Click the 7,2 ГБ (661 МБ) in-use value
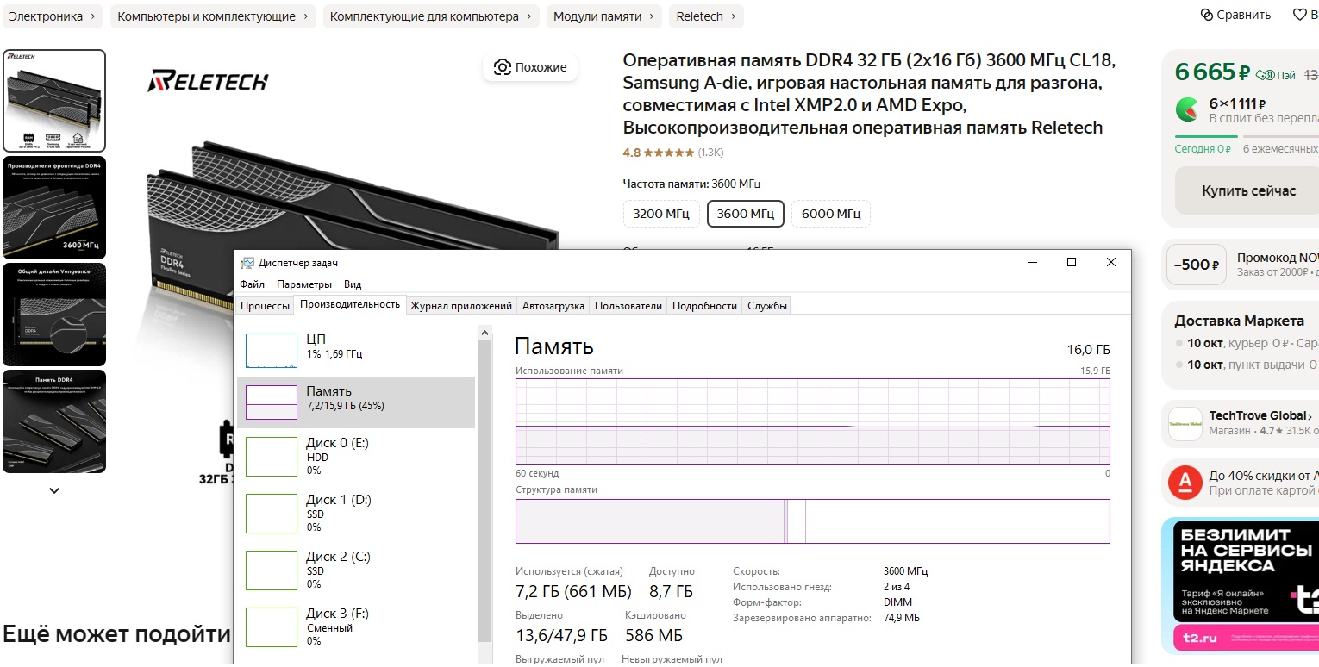Screen dimensions: 1319x667 pyautogui.click(x=573, y=591)
